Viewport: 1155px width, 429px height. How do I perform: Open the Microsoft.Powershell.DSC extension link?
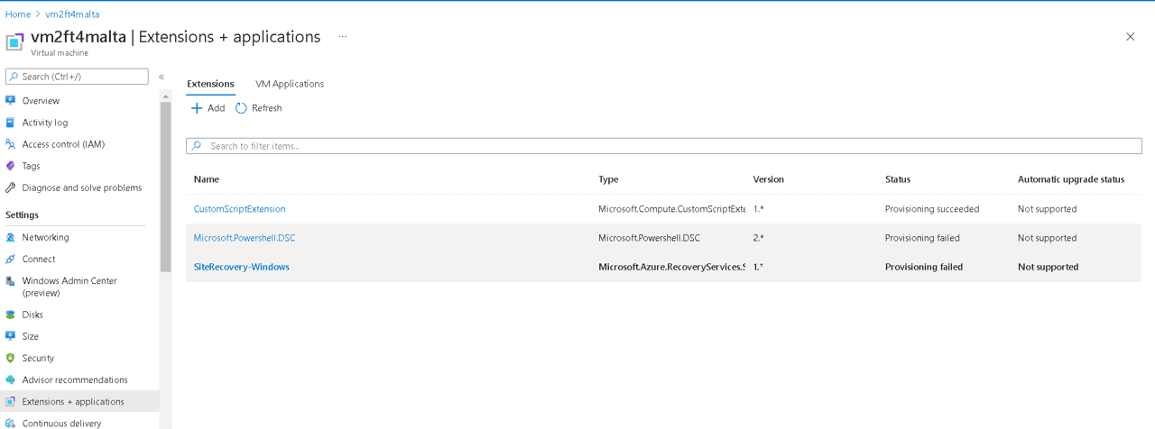(245, 238)
